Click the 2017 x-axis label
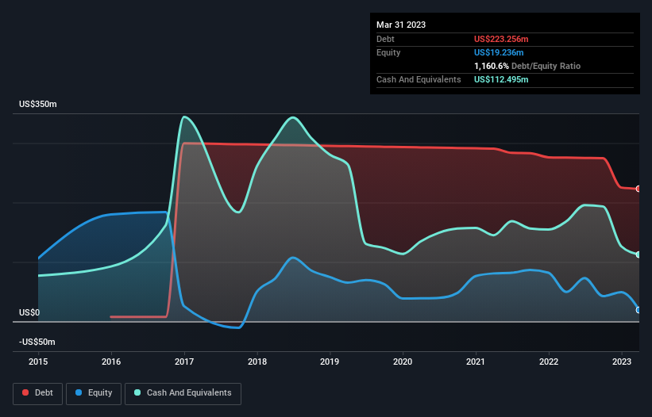Screen dimensions: 652x417 pyautogui.click(x=184, y=362)
